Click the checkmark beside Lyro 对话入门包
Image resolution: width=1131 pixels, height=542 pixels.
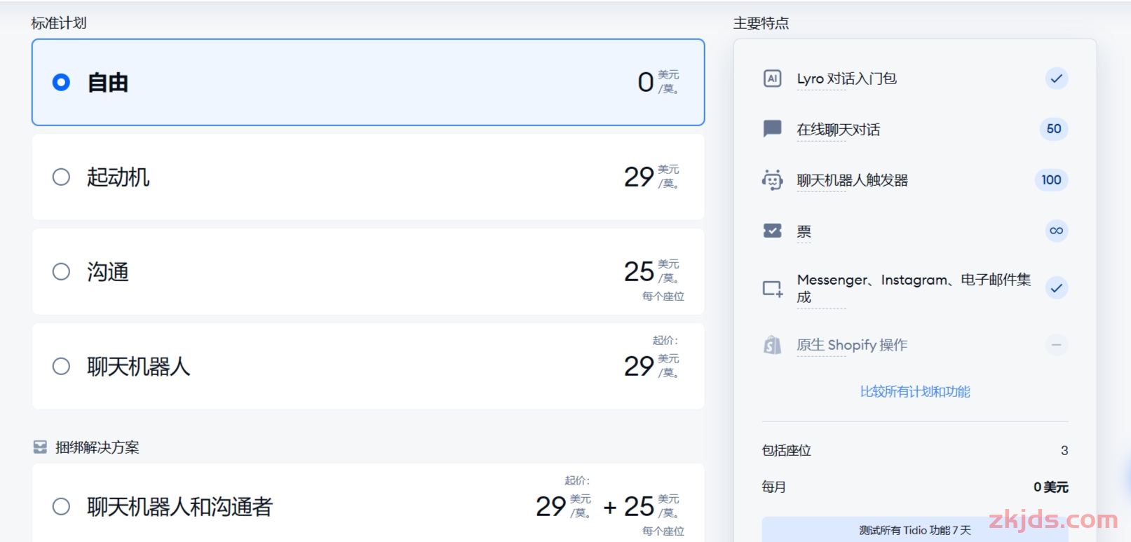(1056, 79)
